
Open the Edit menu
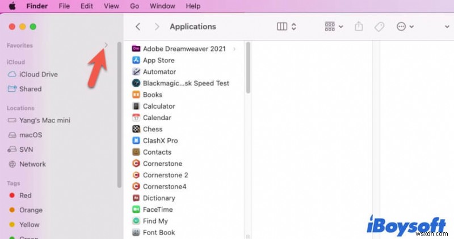(x=87, y=6)
